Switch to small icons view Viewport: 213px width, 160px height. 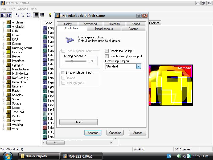(23, 15)
